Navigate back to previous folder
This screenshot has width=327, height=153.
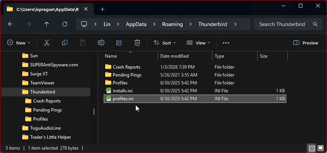pyautogui.click(x=11, y=24)
